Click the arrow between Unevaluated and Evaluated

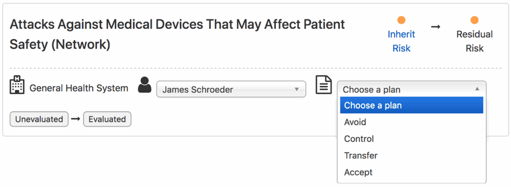tap(76, 119)
